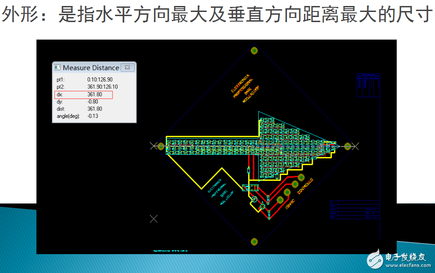Click the angle(deg) value -0.13
435x273 pixels.
click(93, 116)
